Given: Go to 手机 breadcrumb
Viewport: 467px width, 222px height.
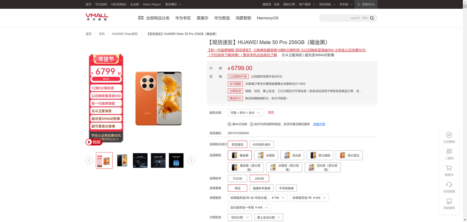Looking at the screenshot, I should tap(102, 34).
